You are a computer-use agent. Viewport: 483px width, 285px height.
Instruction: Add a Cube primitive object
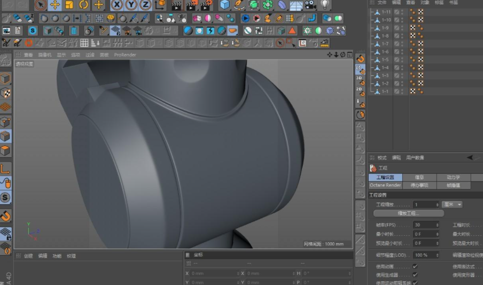tap(225, 5)
